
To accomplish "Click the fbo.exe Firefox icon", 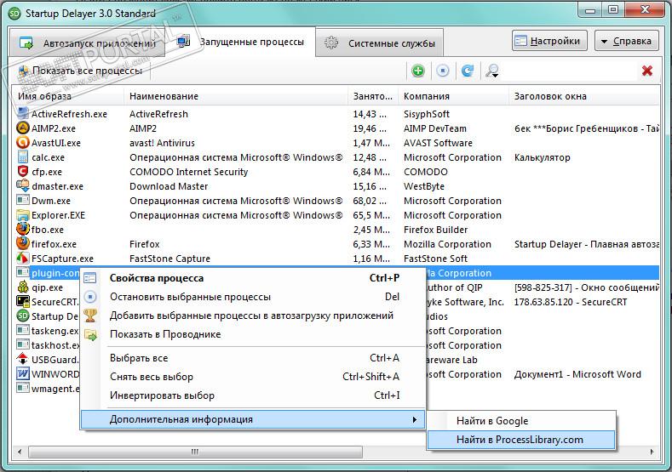I will [23, 229].
